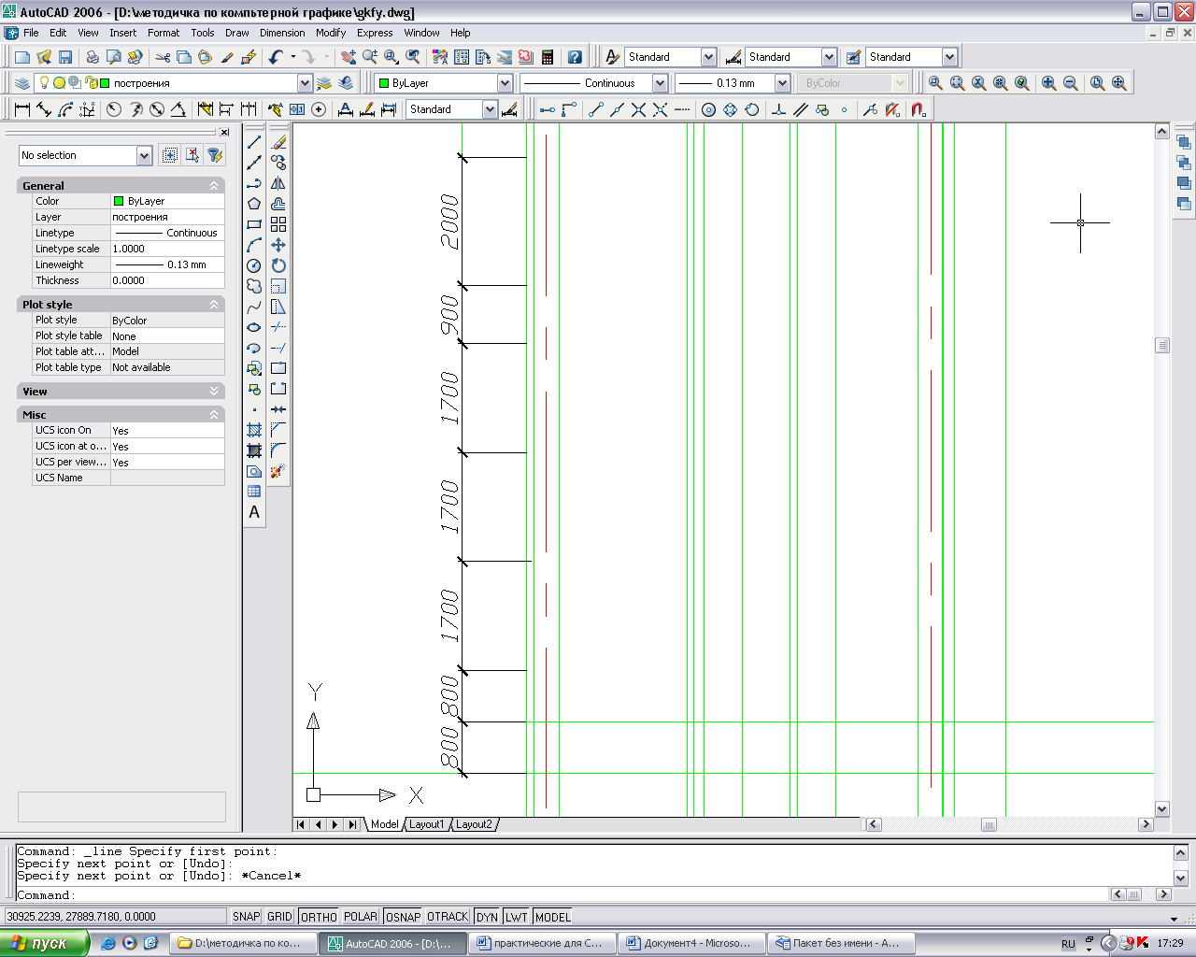
Task: Click the Undo arrow icon
Action: [276, 57]
